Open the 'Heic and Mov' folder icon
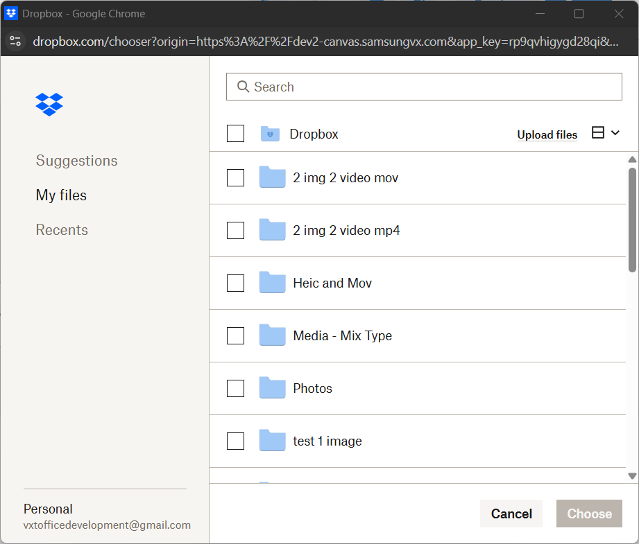 pyautogui.click(x=272, y=283)
